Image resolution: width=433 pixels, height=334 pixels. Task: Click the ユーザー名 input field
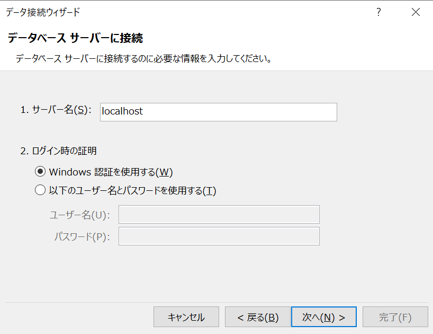coord(219,214)
